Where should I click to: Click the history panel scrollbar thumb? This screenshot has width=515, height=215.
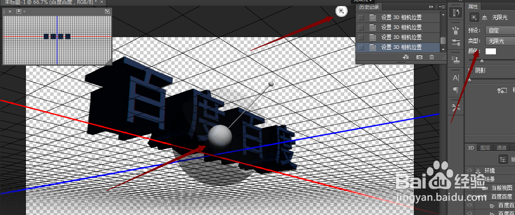click(x=443, y=41)
